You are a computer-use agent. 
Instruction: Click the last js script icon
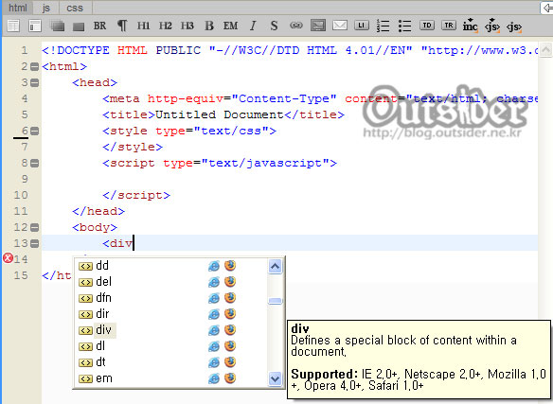(x=514, y=26)
